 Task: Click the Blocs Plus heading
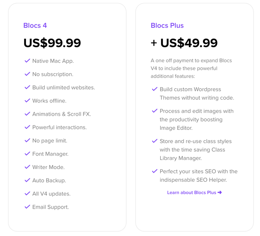(x=167, y=25)
